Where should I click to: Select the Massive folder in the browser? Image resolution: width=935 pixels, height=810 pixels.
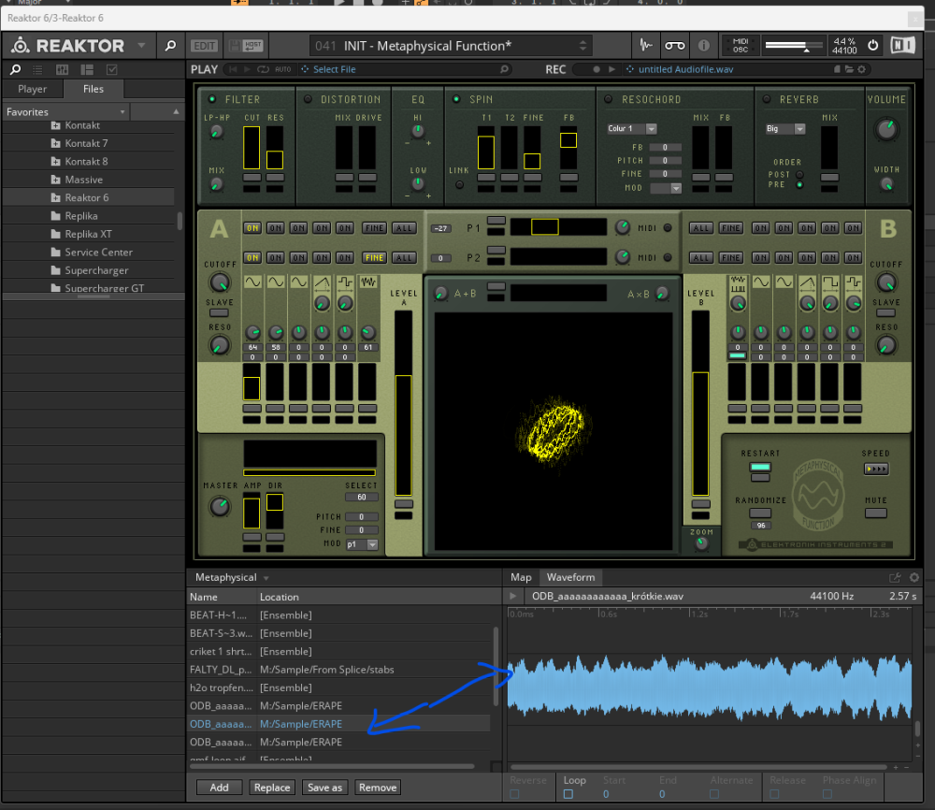tap(89, 180)
